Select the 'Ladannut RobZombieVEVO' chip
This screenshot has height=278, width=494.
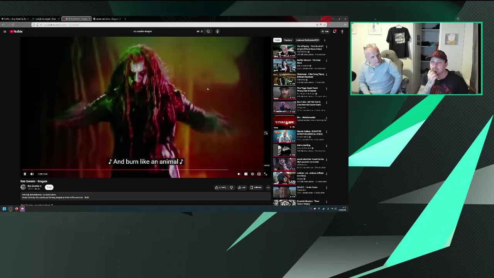point(308,40)
